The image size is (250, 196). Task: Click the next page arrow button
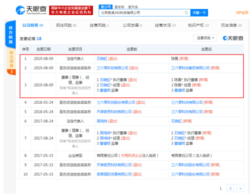click(x=240, y=189)
